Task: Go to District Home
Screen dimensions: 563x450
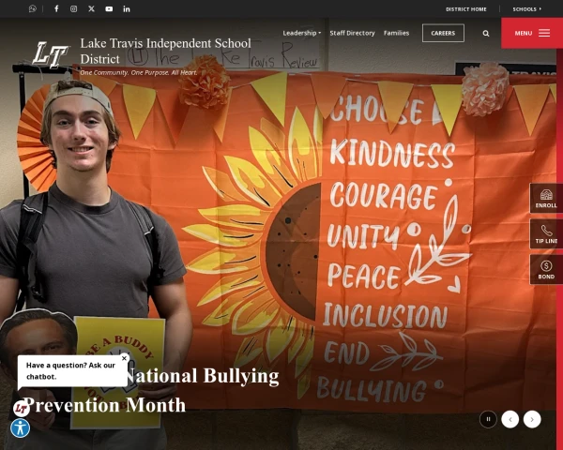Action: point(466,9)
